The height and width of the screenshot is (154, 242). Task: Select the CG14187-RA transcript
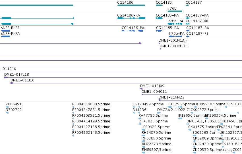tap(187, 18)
